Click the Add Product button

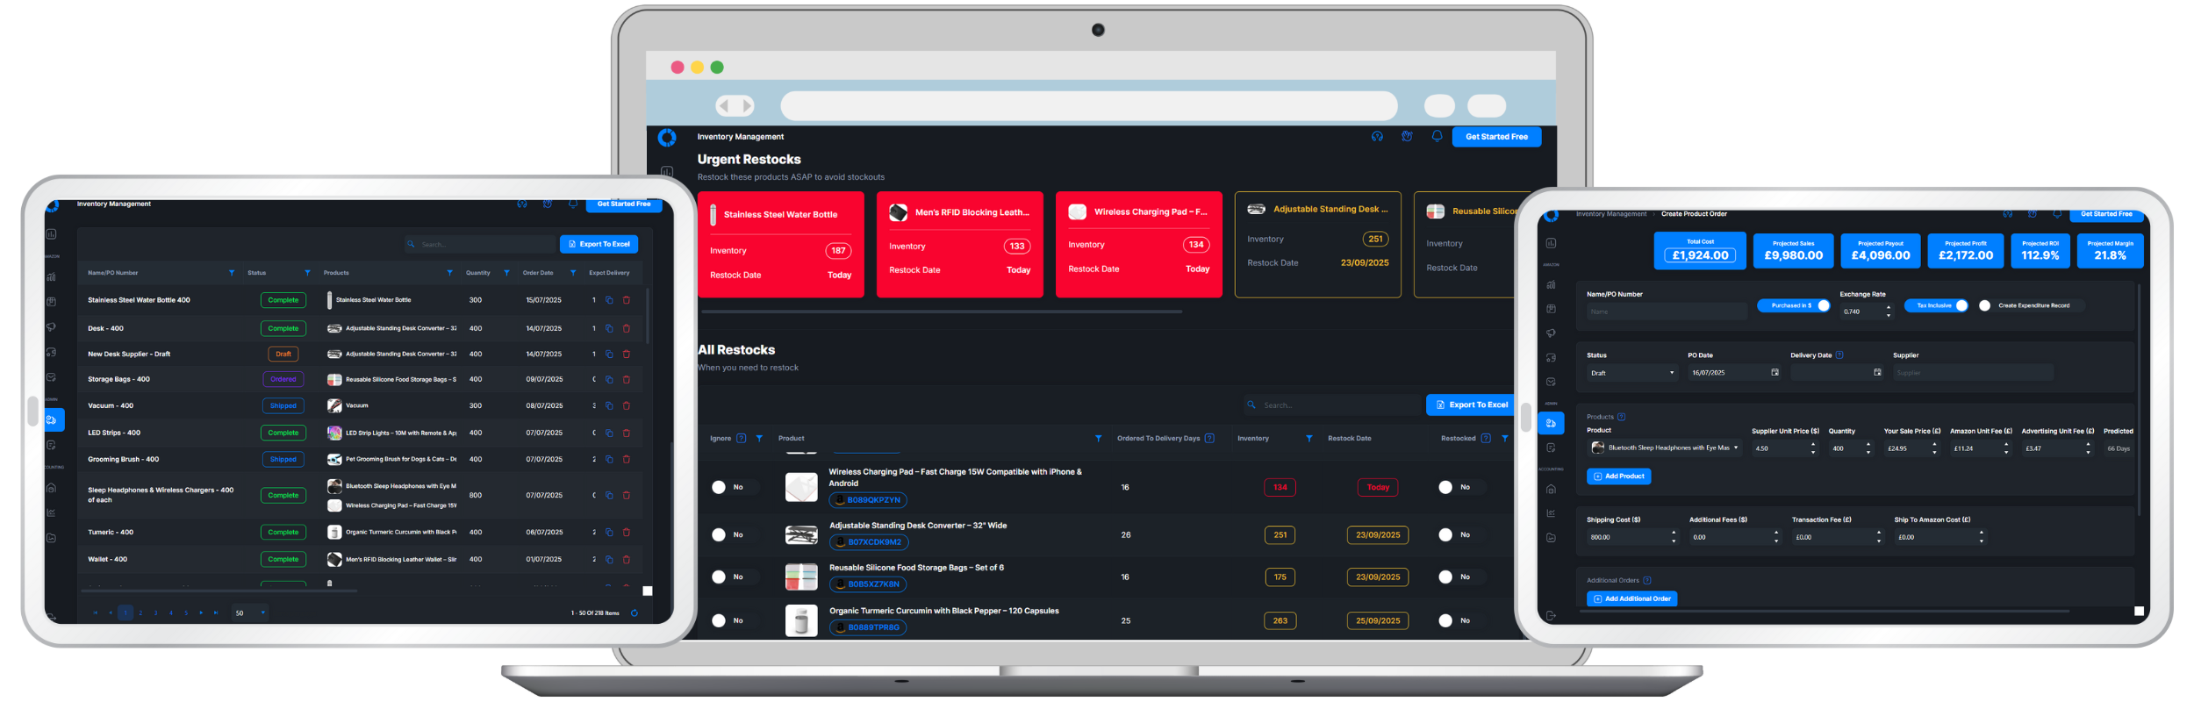[1618, 476]
